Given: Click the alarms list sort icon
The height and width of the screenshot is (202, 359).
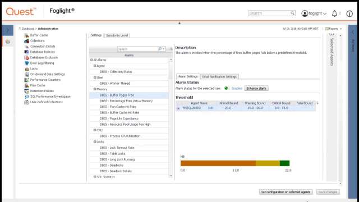Looking at the screenshot, I should click(171, 49).
